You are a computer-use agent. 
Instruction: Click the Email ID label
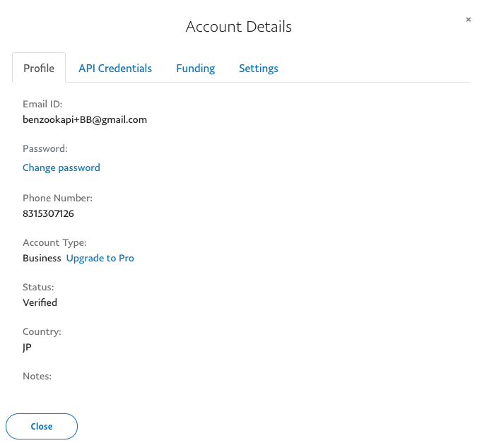point(42,105)
